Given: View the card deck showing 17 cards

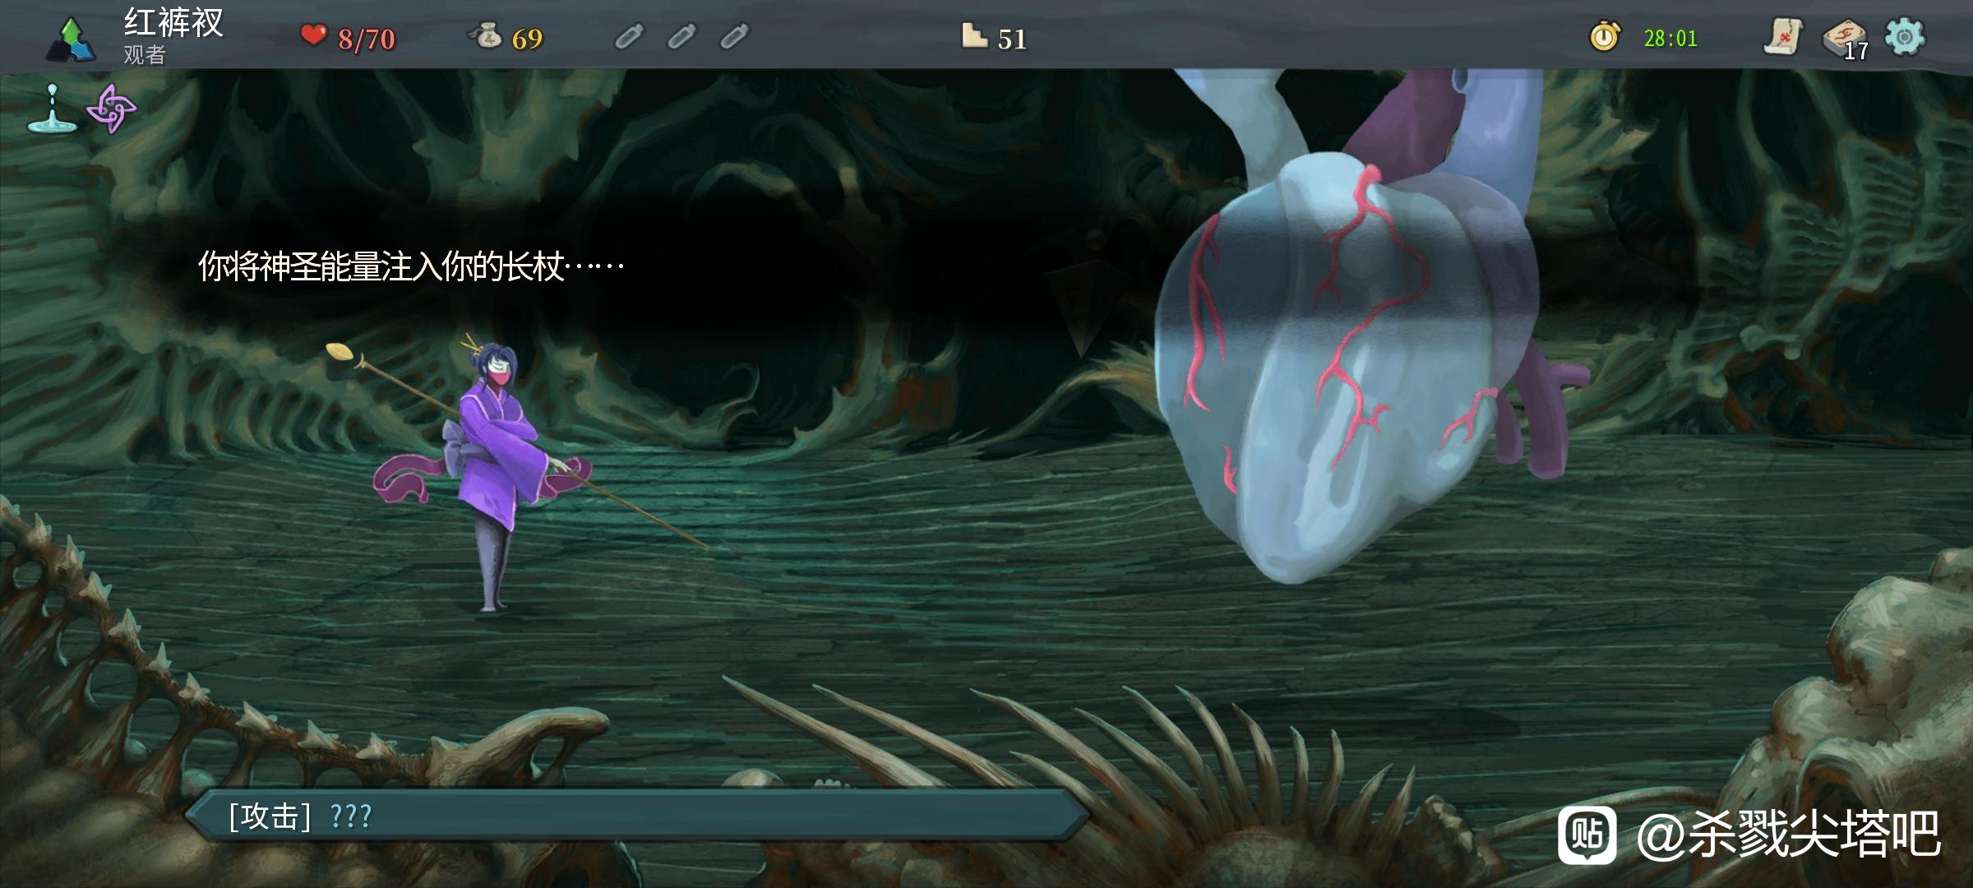Looking at the screenshot, I should click(1846, 39).
